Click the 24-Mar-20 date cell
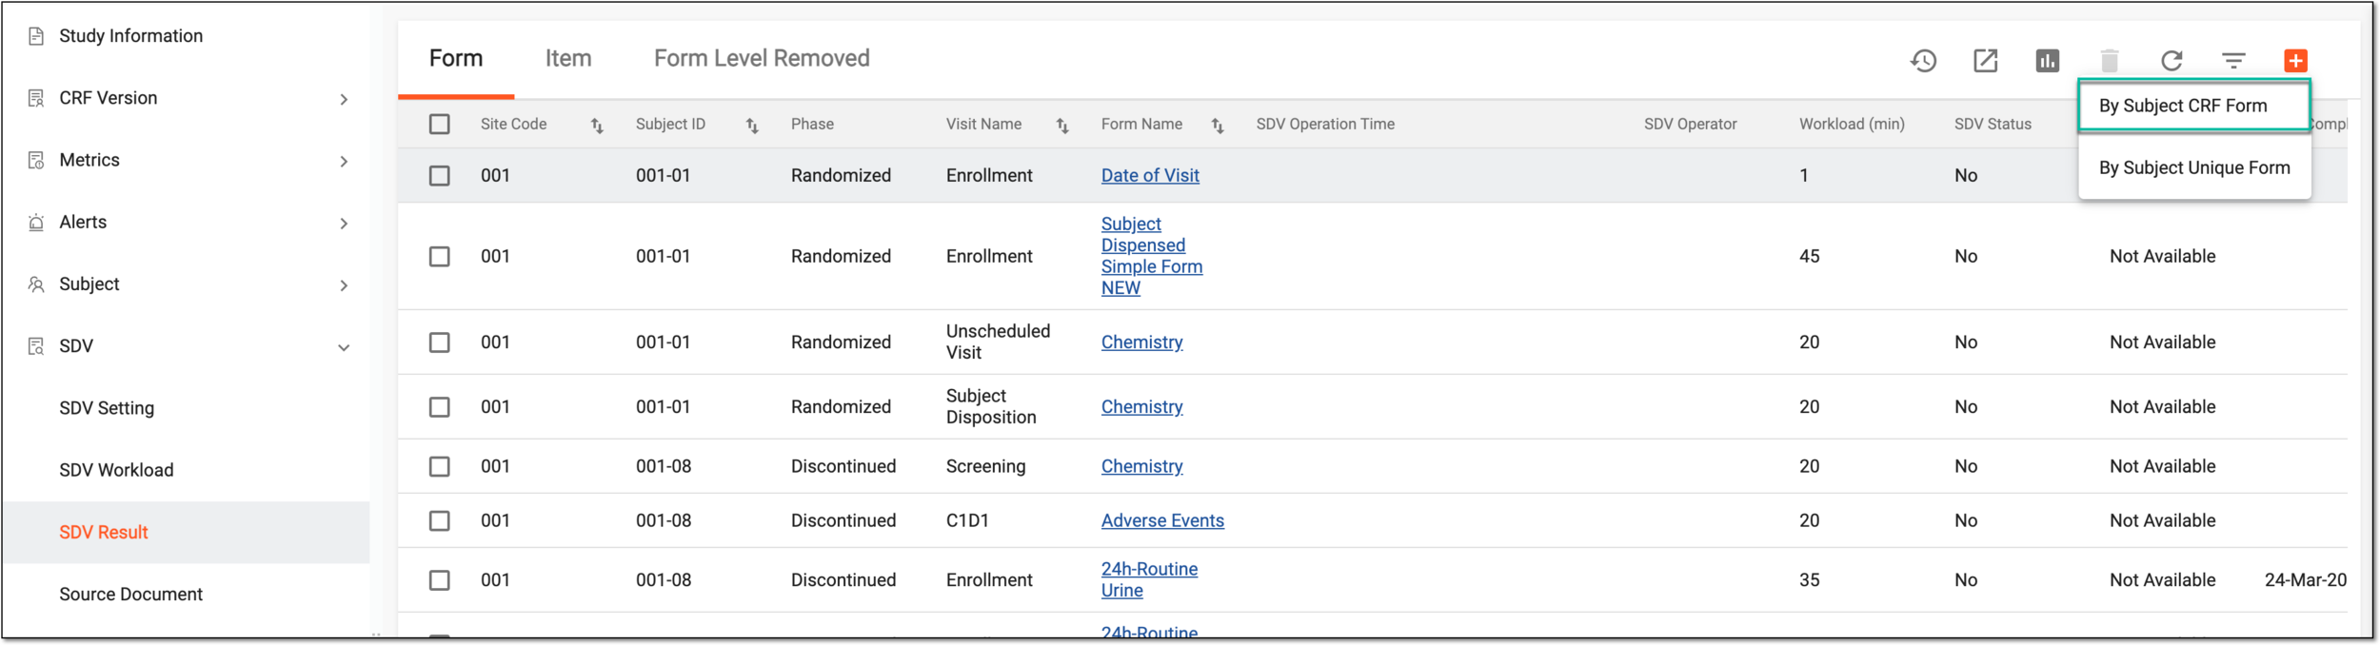The height and width of the screenshot is (645, 2380). 2305,580
